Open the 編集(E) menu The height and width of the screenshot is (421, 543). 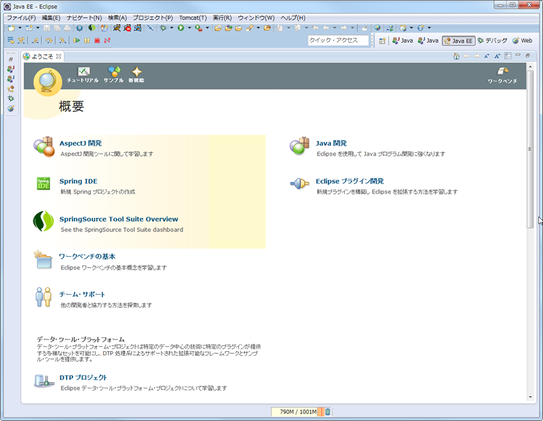pyautogui.click(x=51, y=18)
